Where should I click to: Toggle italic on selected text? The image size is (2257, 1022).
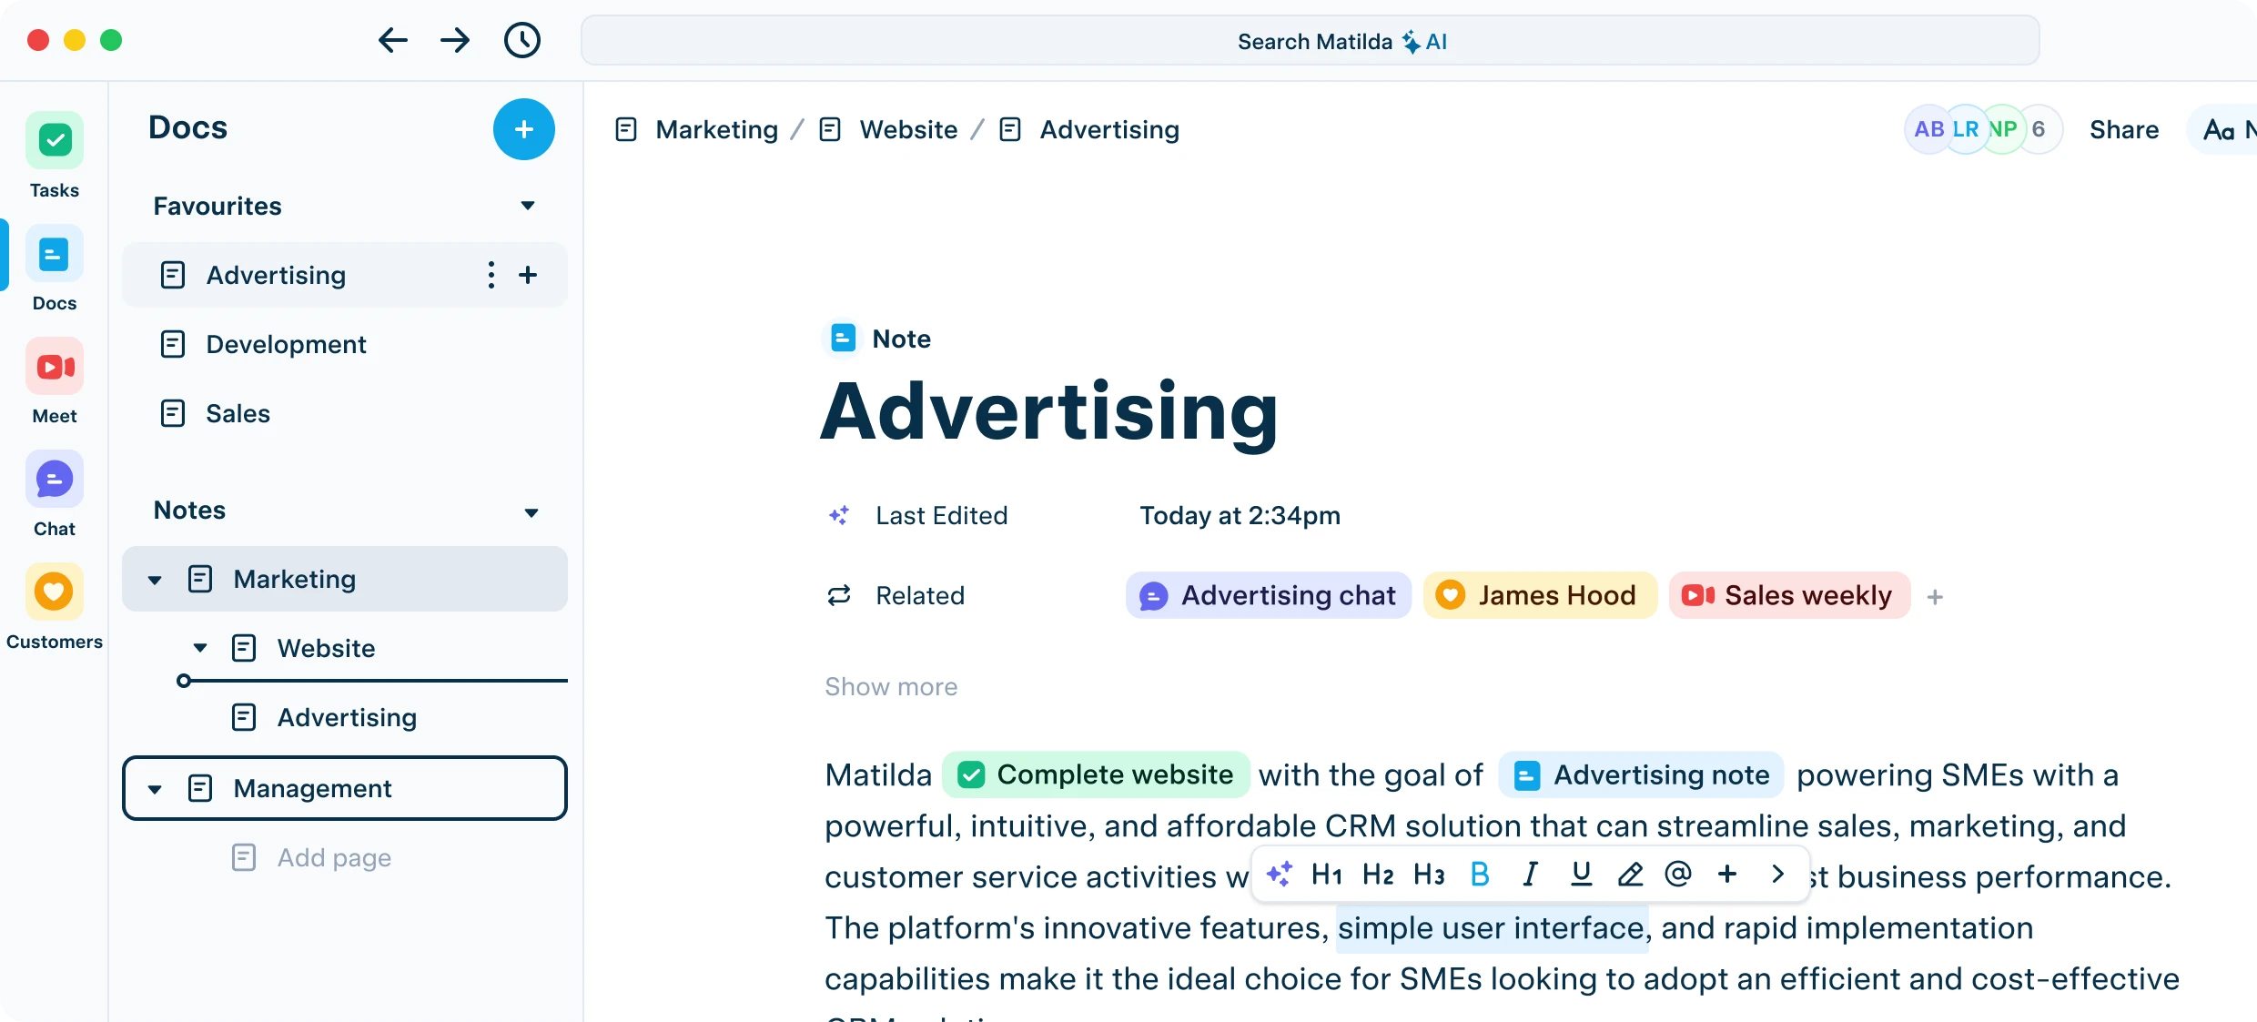(x=1531, y=875)
